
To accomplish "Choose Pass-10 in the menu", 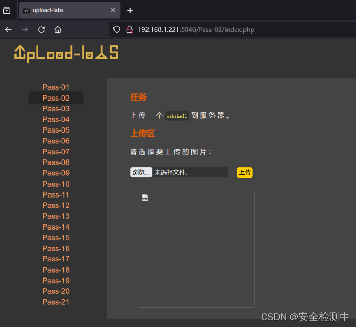I will coord(56,184).
